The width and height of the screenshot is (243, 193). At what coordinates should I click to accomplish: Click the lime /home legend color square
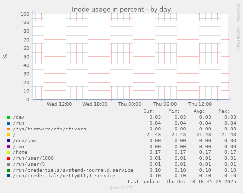8,152
